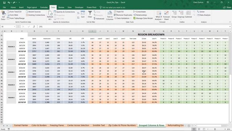Open Relationships dialog

140,15
